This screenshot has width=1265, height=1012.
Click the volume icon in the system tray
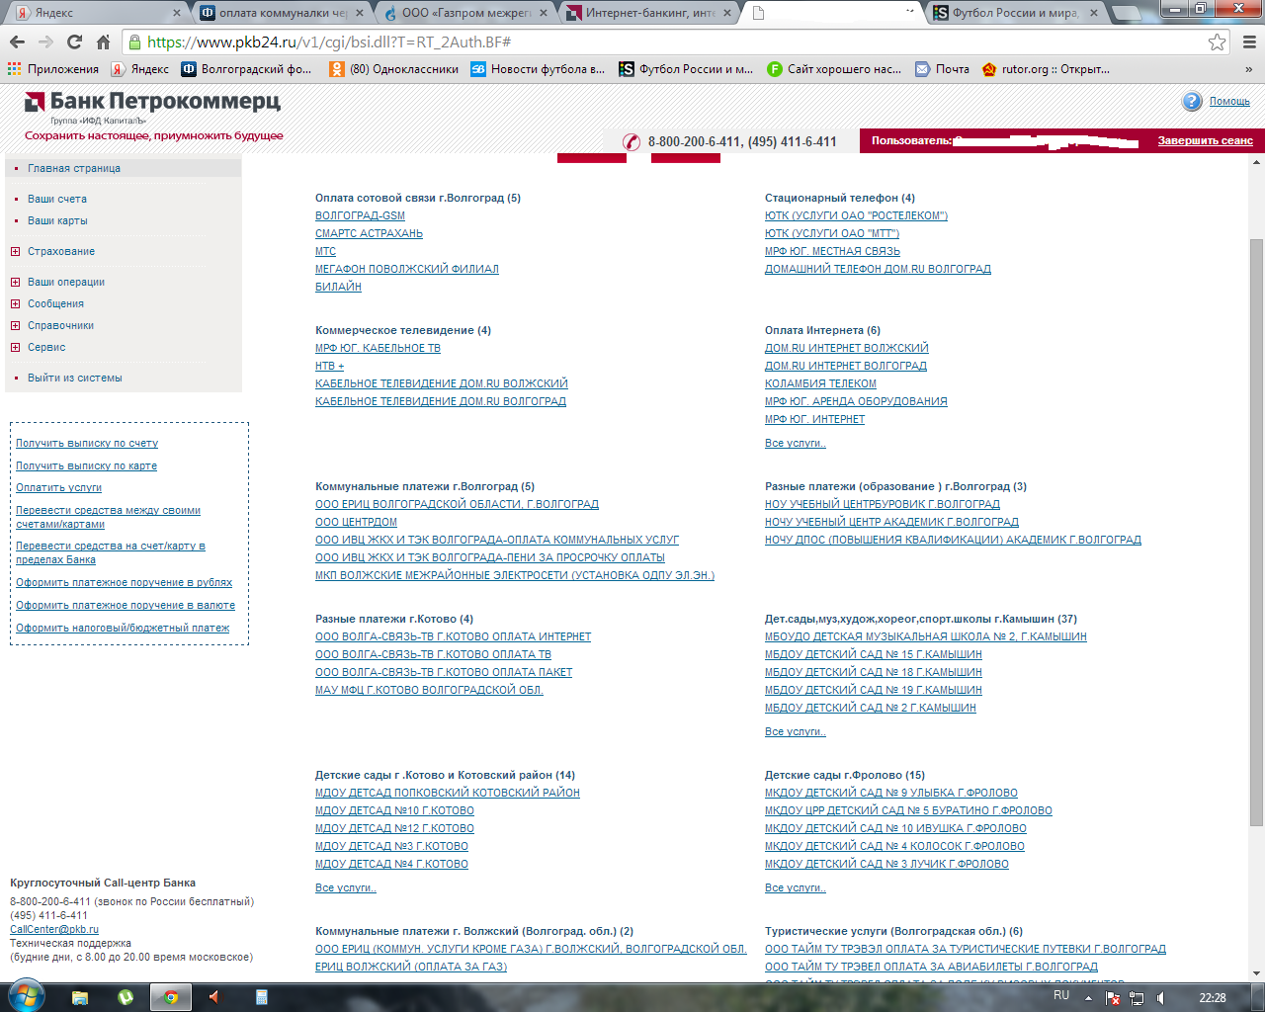pyautogui.click(x=1160, y=998)
